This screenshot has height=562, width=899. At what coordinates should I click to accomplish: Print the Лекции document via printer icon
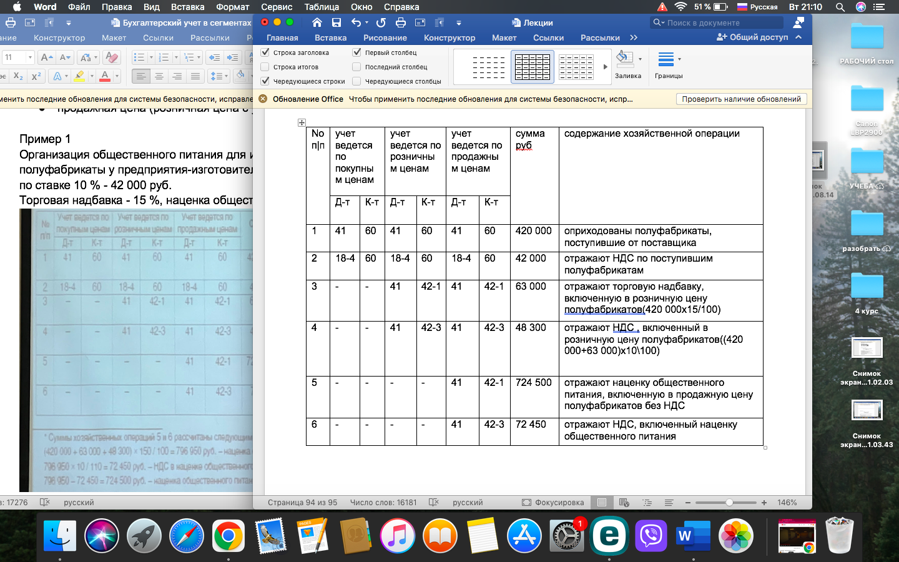click(401, 22)
